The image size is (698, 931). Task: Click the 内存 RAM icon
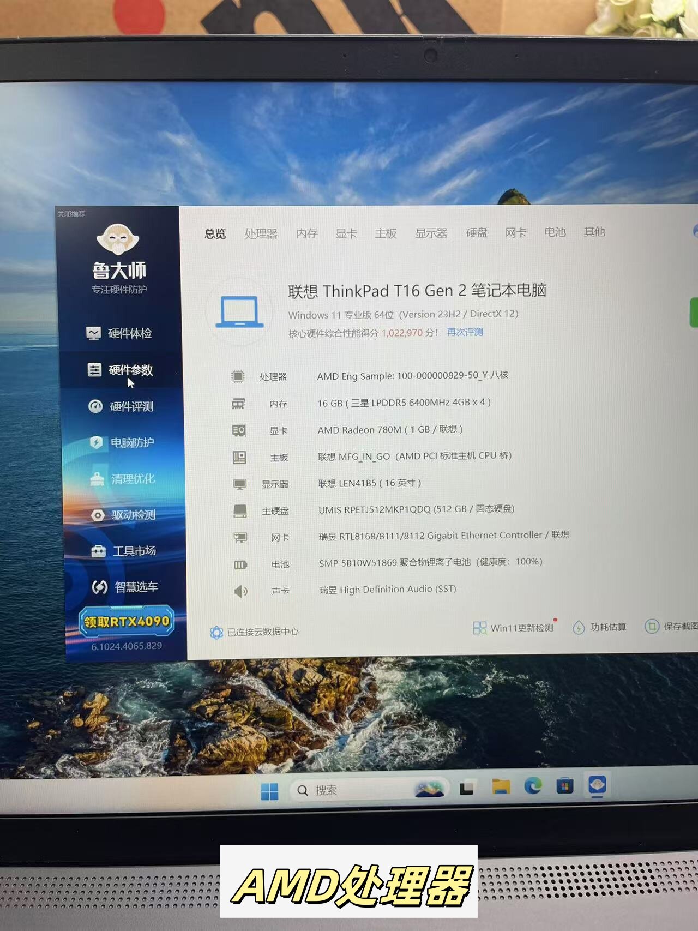tap(238, 404)
